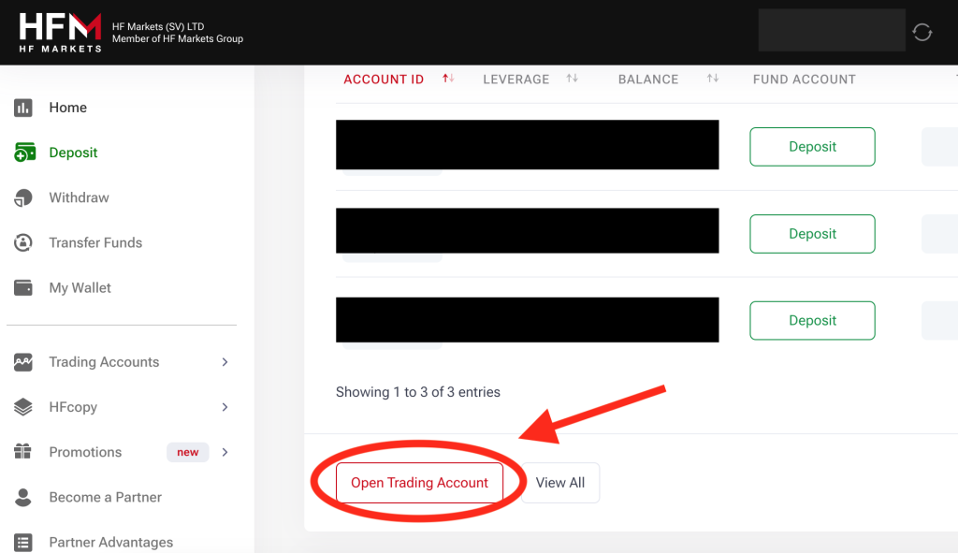The width and height of the screenshot is (958, 553).
Task: Open Become a Partner menu item
Action: click(x=105, y=497)
